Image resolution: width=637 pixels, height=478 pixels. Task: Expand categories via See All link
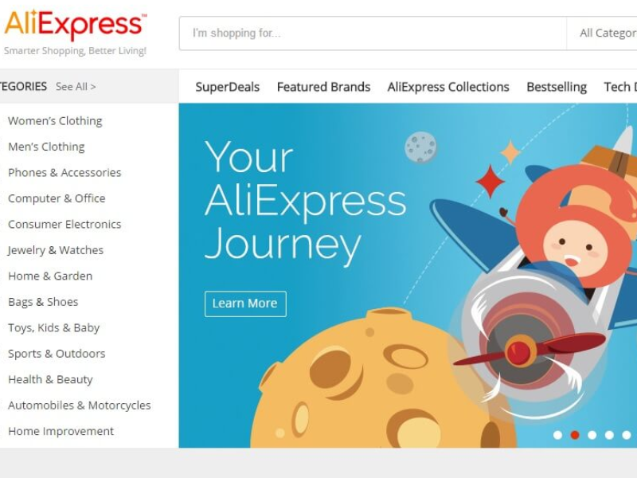76,87
